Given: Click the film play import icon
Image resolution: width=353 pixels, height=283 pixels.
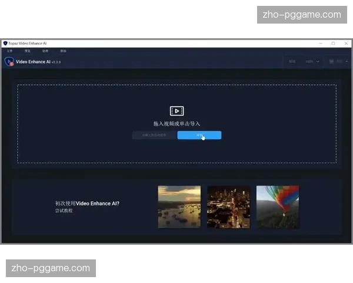Looking at the screenshot, I should pos(176,111).
